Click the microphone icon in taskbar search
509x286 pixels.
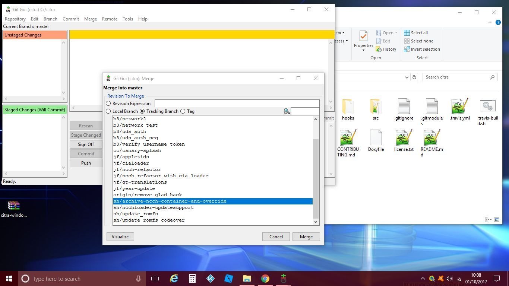tap(138, 279)
